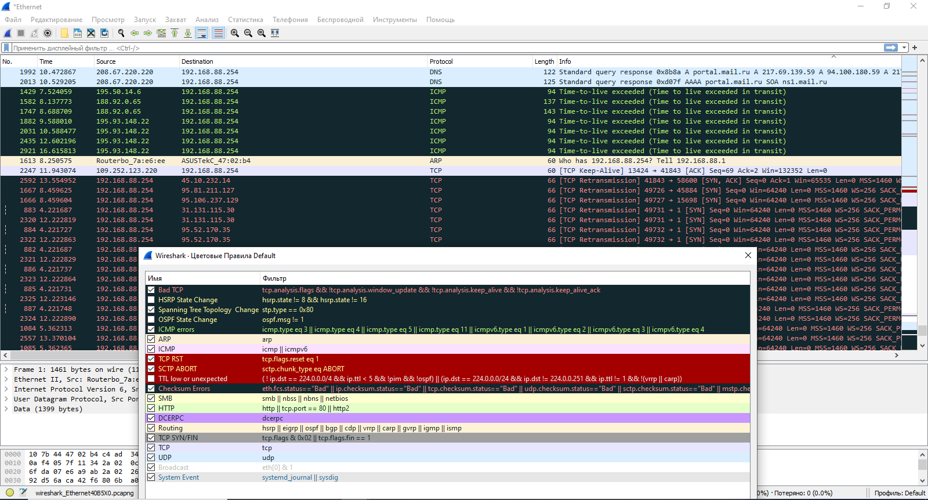The height and width of the screenshot is (500, 928).
Task: Uncheck the TCP RST rule
Action: (x=151, y=359)
